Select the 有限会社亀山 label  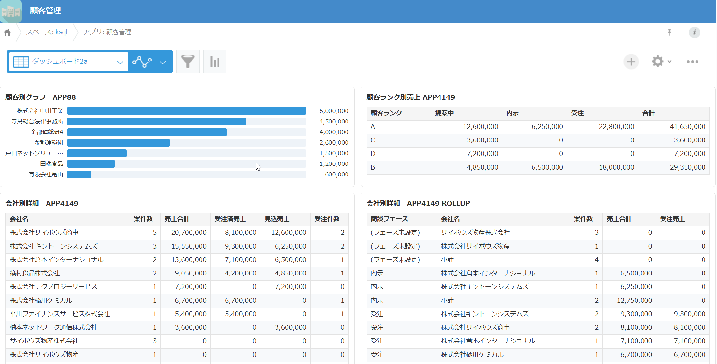pyautogui.click(x=46, y=174)
